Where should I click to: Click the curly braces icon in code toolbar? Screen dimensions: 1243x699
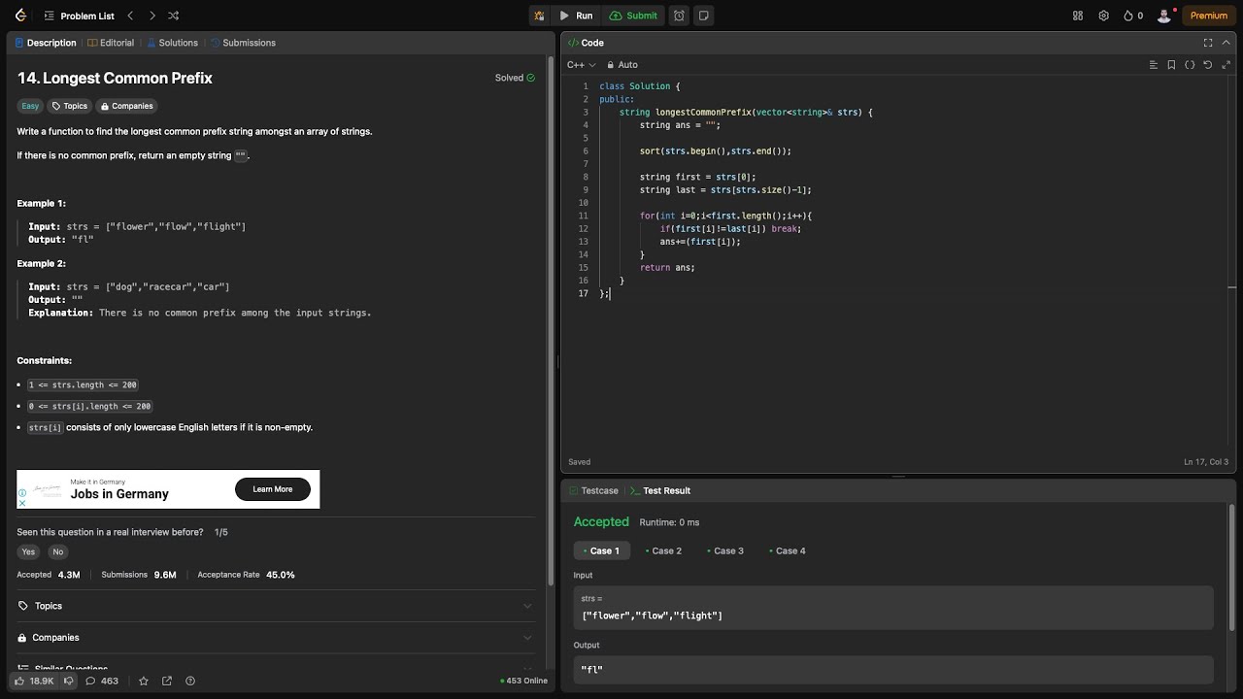(1191, 65)
